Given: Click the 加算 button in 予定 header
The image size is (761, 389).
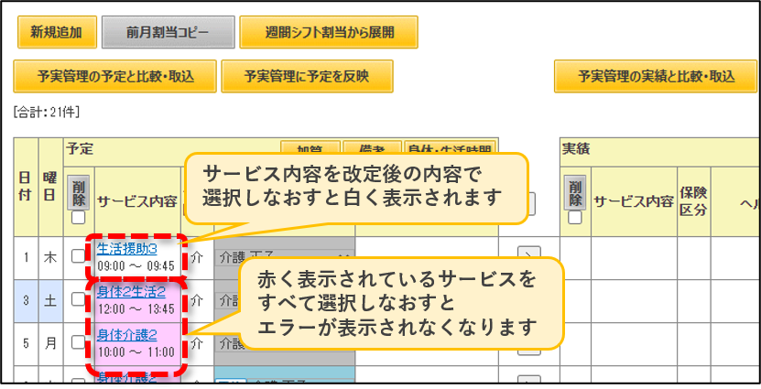Looking at the screenshot, I should [x=310, y=147].
